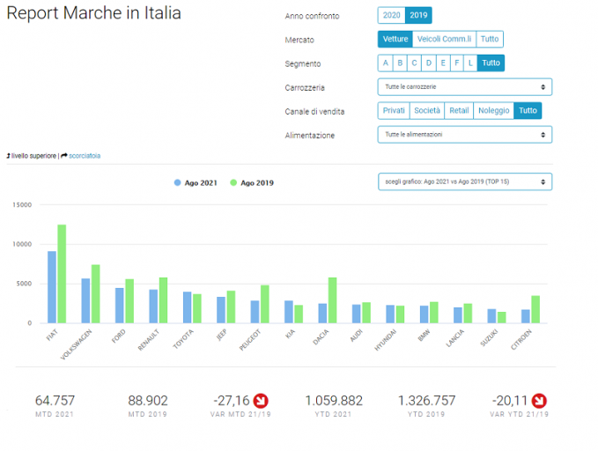Click the up-arrow icon before livello superiore

coord(9,156)
